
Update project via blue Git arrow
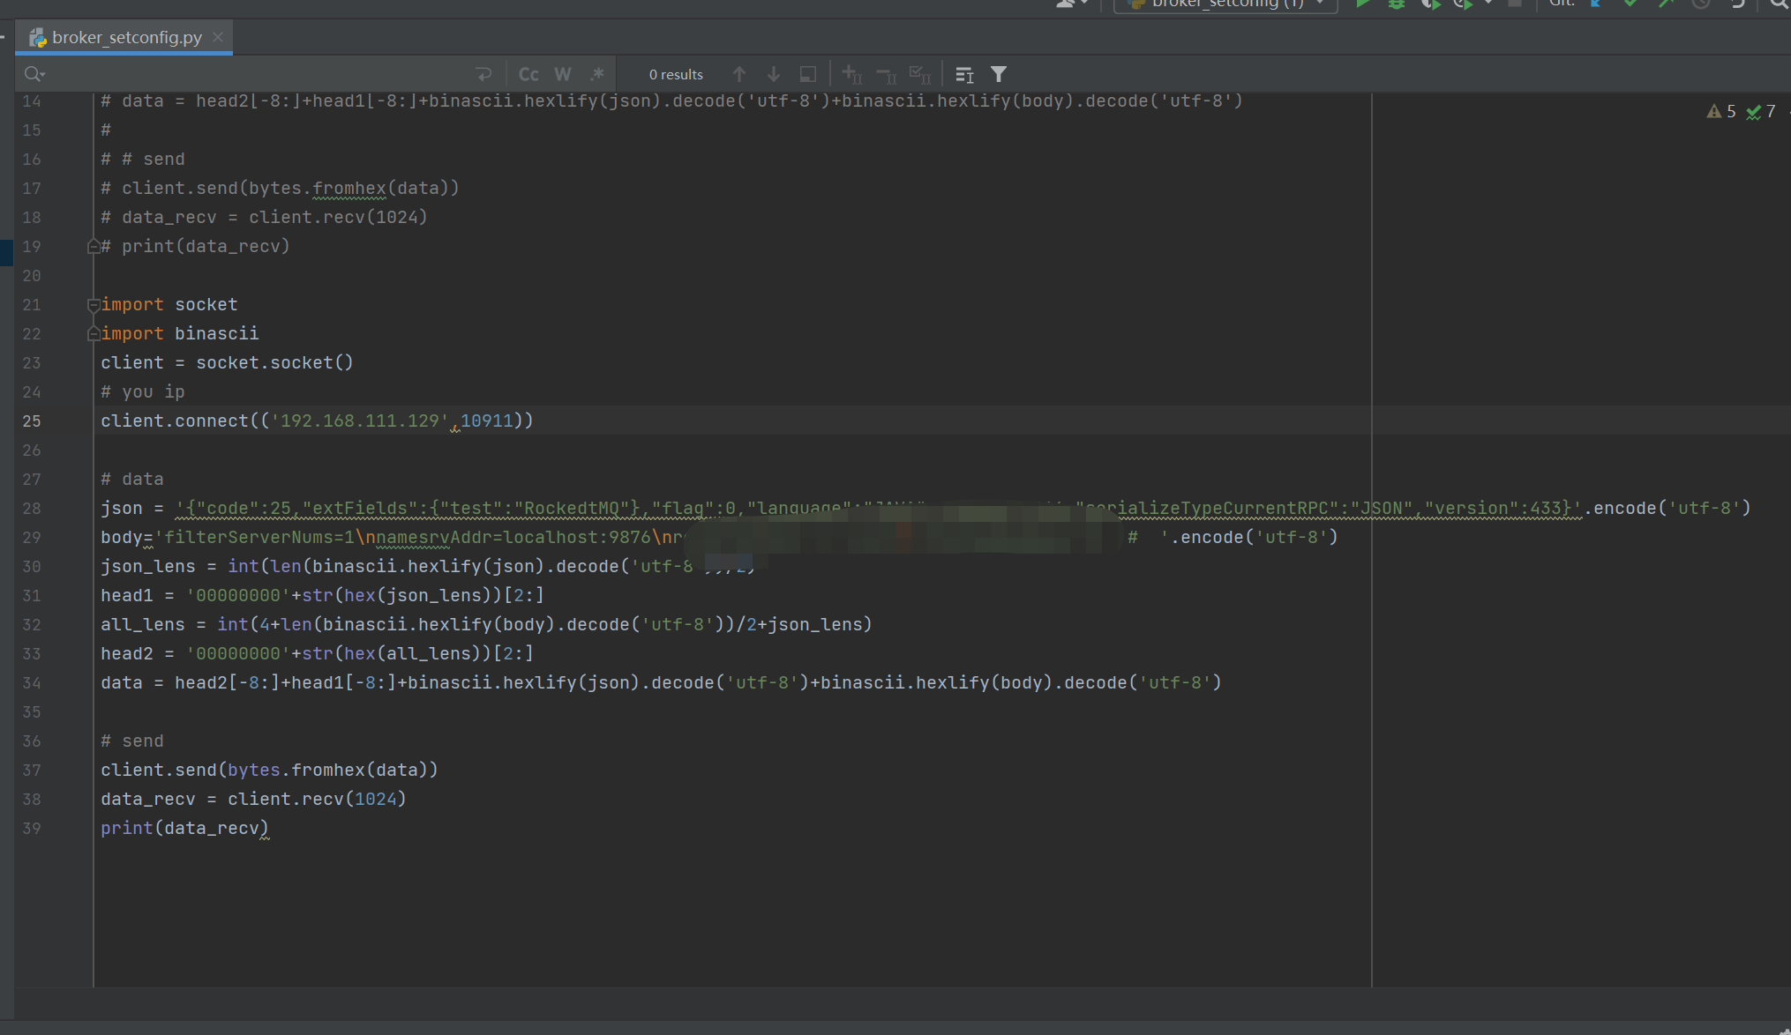[x=1596, y=4]
